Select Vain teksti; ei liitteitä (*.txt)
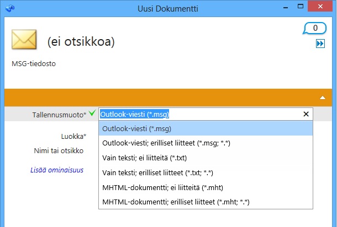Viewport: 337px width, 227px height. [x=206, y=158]
